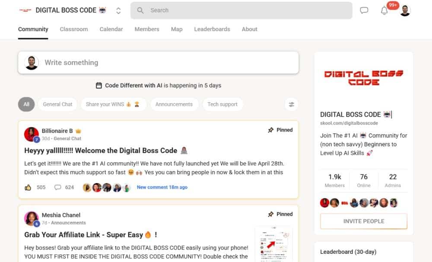The width and height of the screenshot is (432, 262).
Task: Filter posts by General Chat
Action: point(57,104)
